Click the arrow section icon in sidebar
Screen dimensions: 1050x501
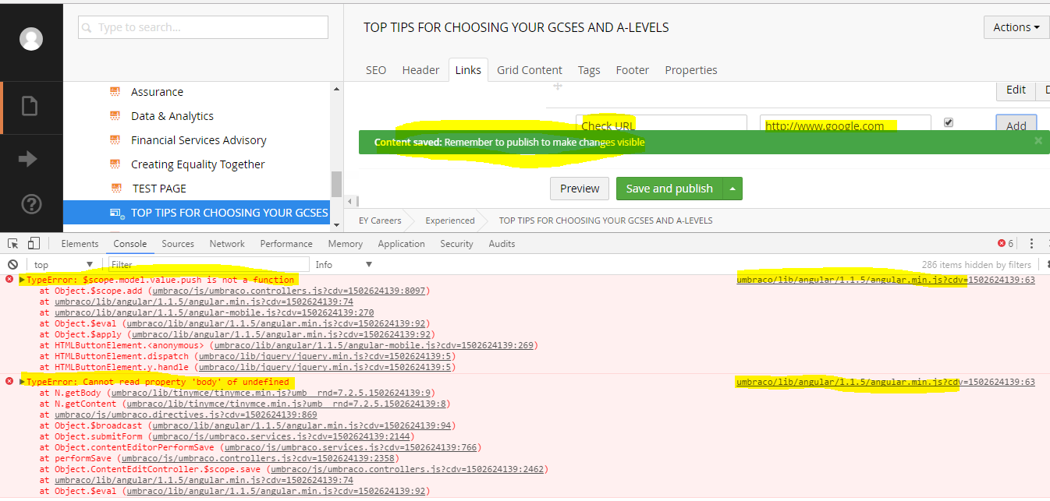point(29,159)
